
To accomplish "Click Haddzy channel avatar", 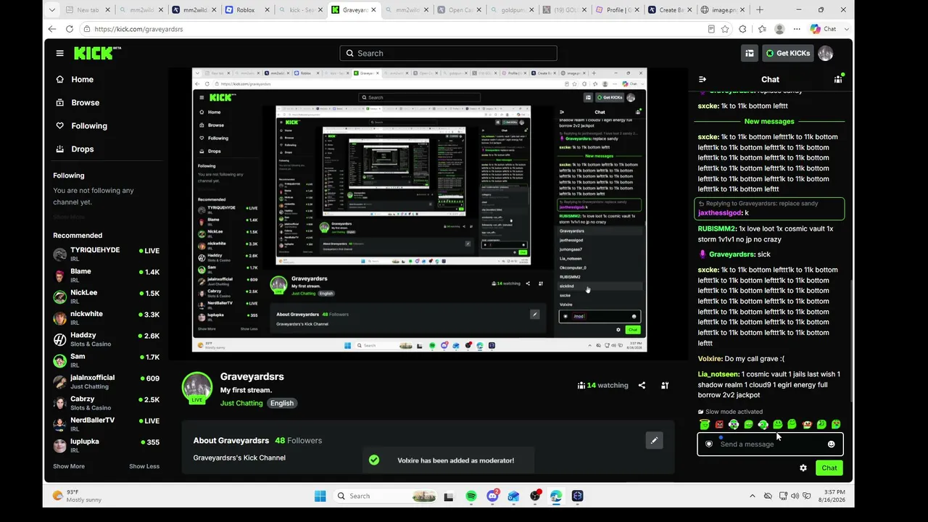I will pos(60,339).
